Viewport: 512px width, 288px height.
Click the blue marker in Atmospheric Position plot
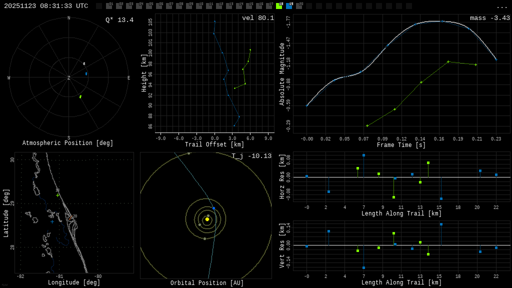click(86, 73)
